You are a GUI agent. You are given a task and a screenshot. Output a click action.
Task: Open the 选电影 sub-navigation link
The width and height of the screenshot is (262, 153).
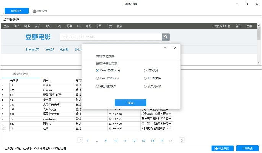coord(49,49)
